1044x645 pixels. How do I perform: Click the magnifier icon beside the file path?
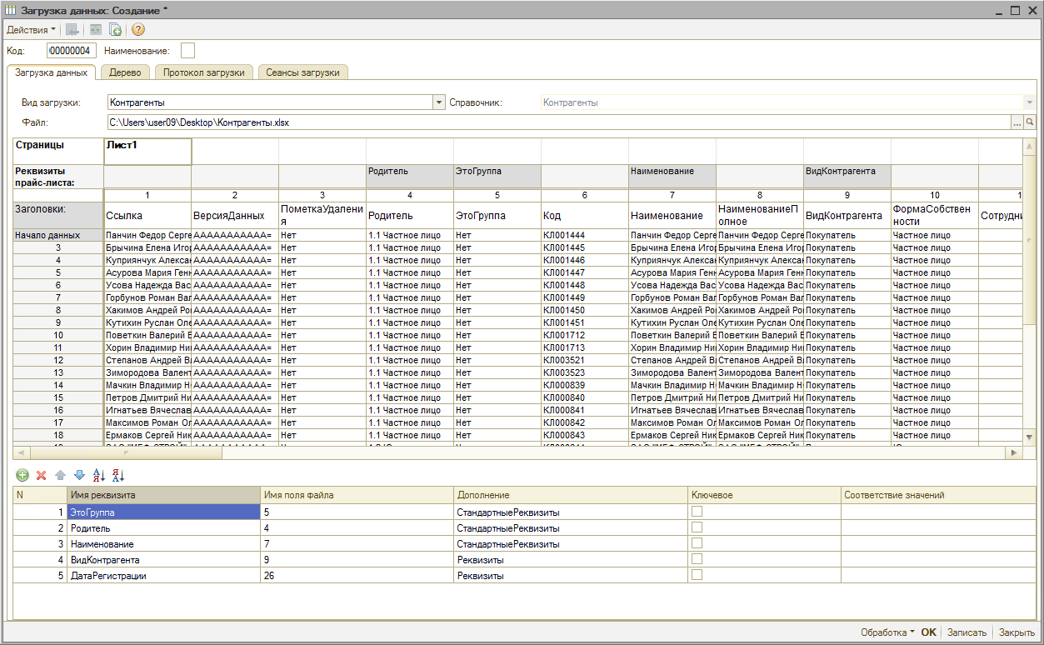(x=1030, y=122)
